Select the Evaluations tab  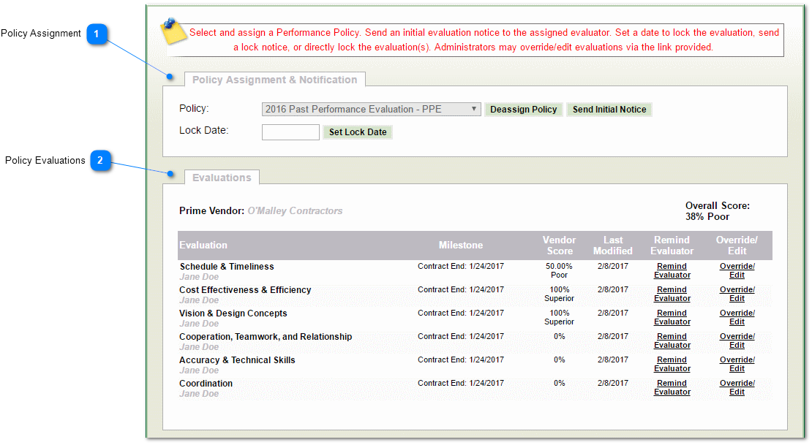point(222,178)
